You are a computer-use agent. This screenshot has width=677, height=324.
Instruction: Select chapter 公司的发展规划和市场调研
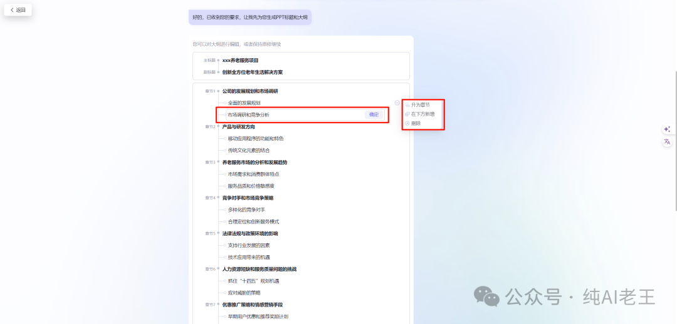[x=250, y=91]
